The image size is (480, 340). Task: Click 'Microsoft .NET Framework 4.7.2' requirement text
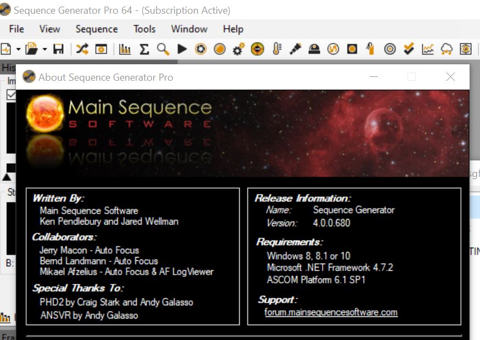[330, 267]
